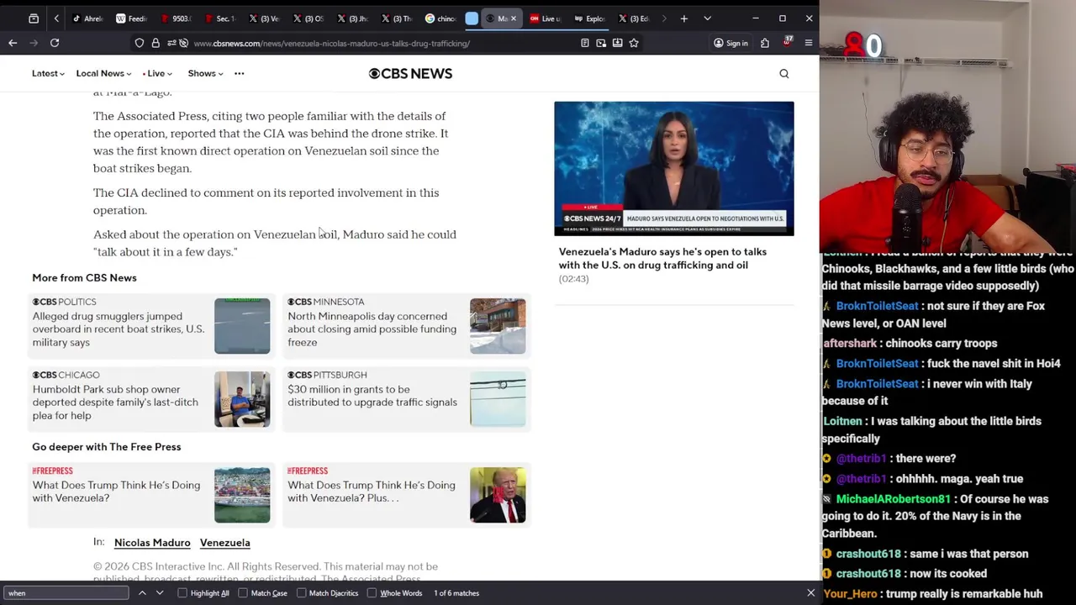
Task: Go back to previous page
Action: pyautogui.click(x=13, y=43)
